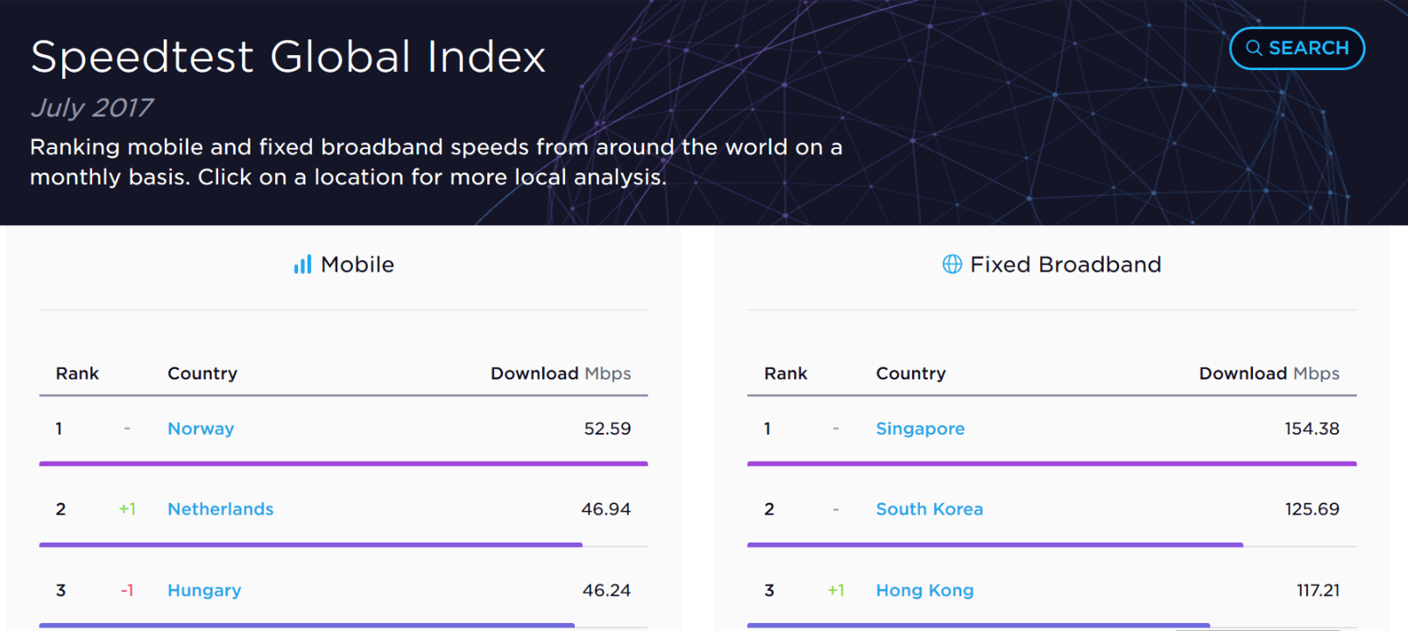Click the green +1 indicator next to Hong Kong
The image size is (1408, 631).
click(x=836, y=591)
